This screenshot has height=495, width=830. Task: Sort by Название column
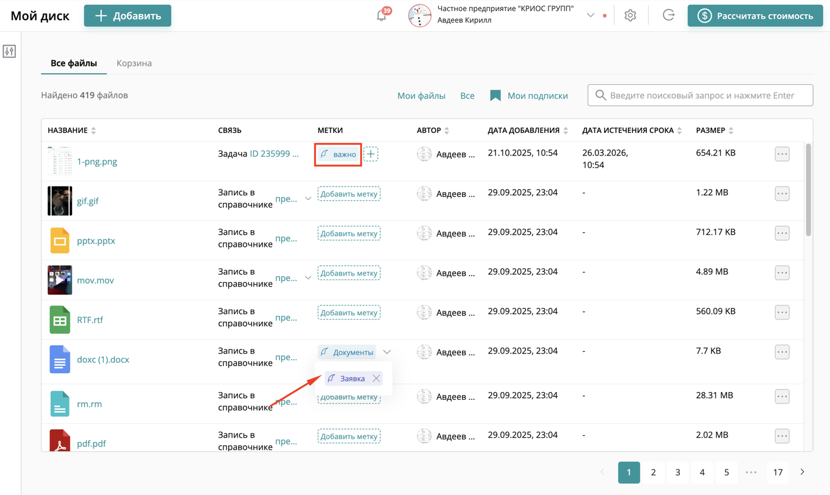pos(93,130)
